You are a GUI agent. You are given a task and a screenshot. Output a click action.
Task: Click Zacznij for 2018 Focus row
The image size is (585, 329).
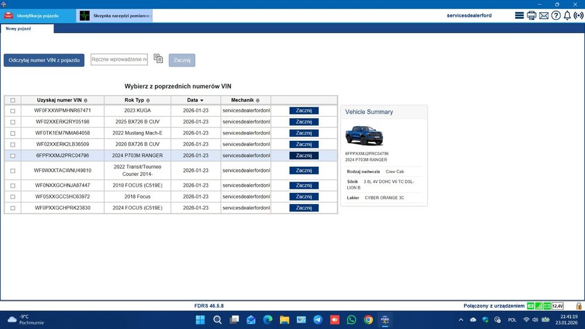point(304,196)
